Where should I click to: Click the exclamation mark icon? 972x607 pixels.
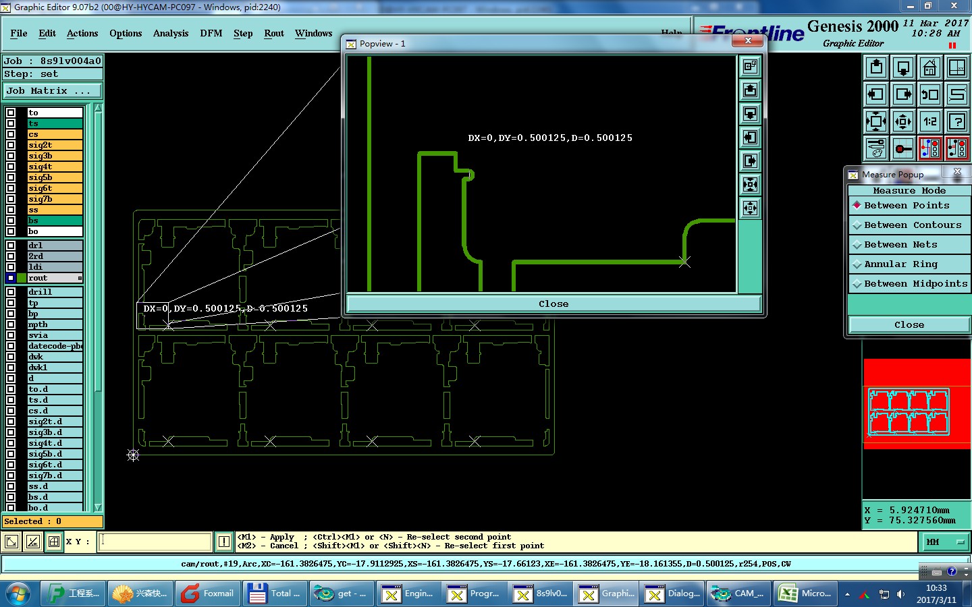(224, 542)
